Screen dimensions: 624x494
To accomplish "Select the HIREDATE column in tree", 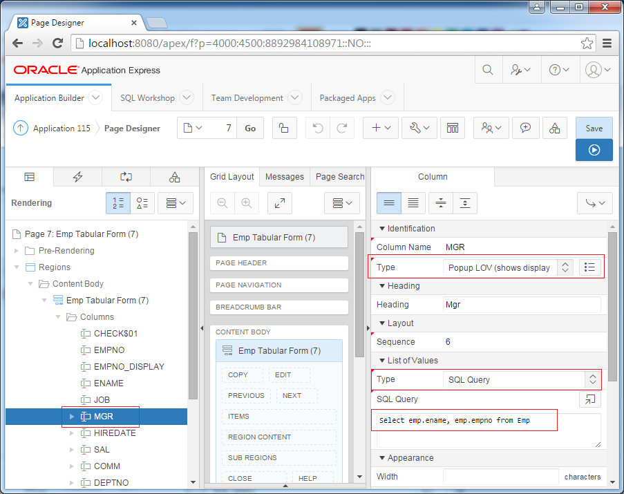I will coord(115,433).
